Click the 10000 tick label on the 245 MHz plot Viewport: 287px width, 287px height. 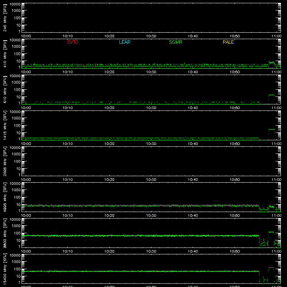tap(15, 4)
